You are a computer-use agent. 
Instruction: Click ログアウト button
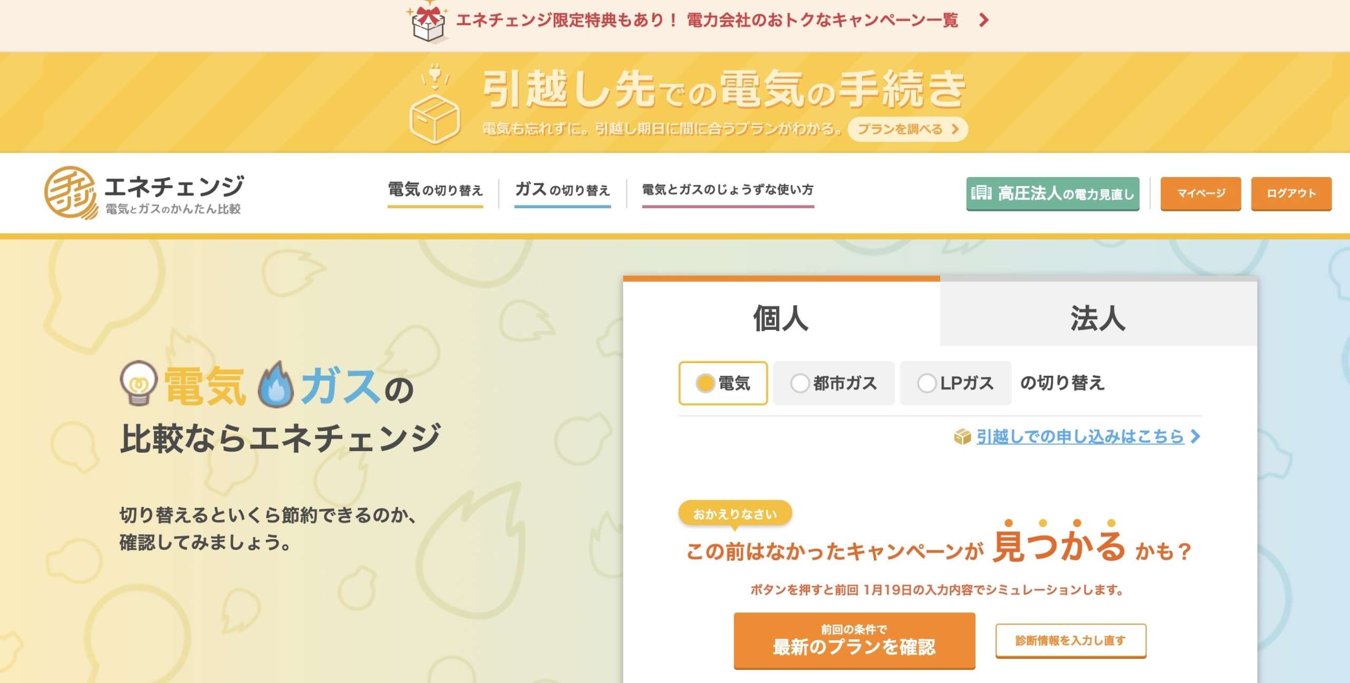click(x=1291, y=193)
